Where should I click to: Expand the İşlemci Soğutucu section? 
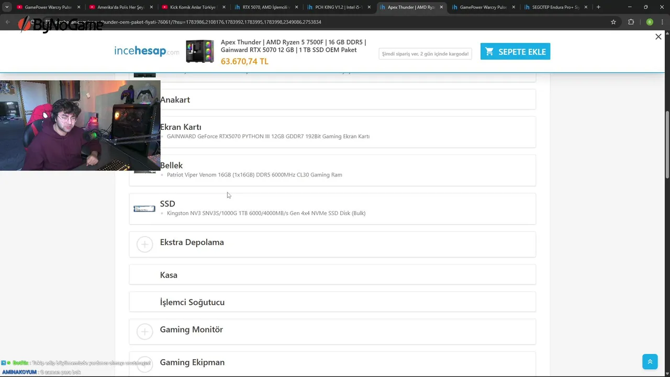pyautogui.click(x=332, y=302)
